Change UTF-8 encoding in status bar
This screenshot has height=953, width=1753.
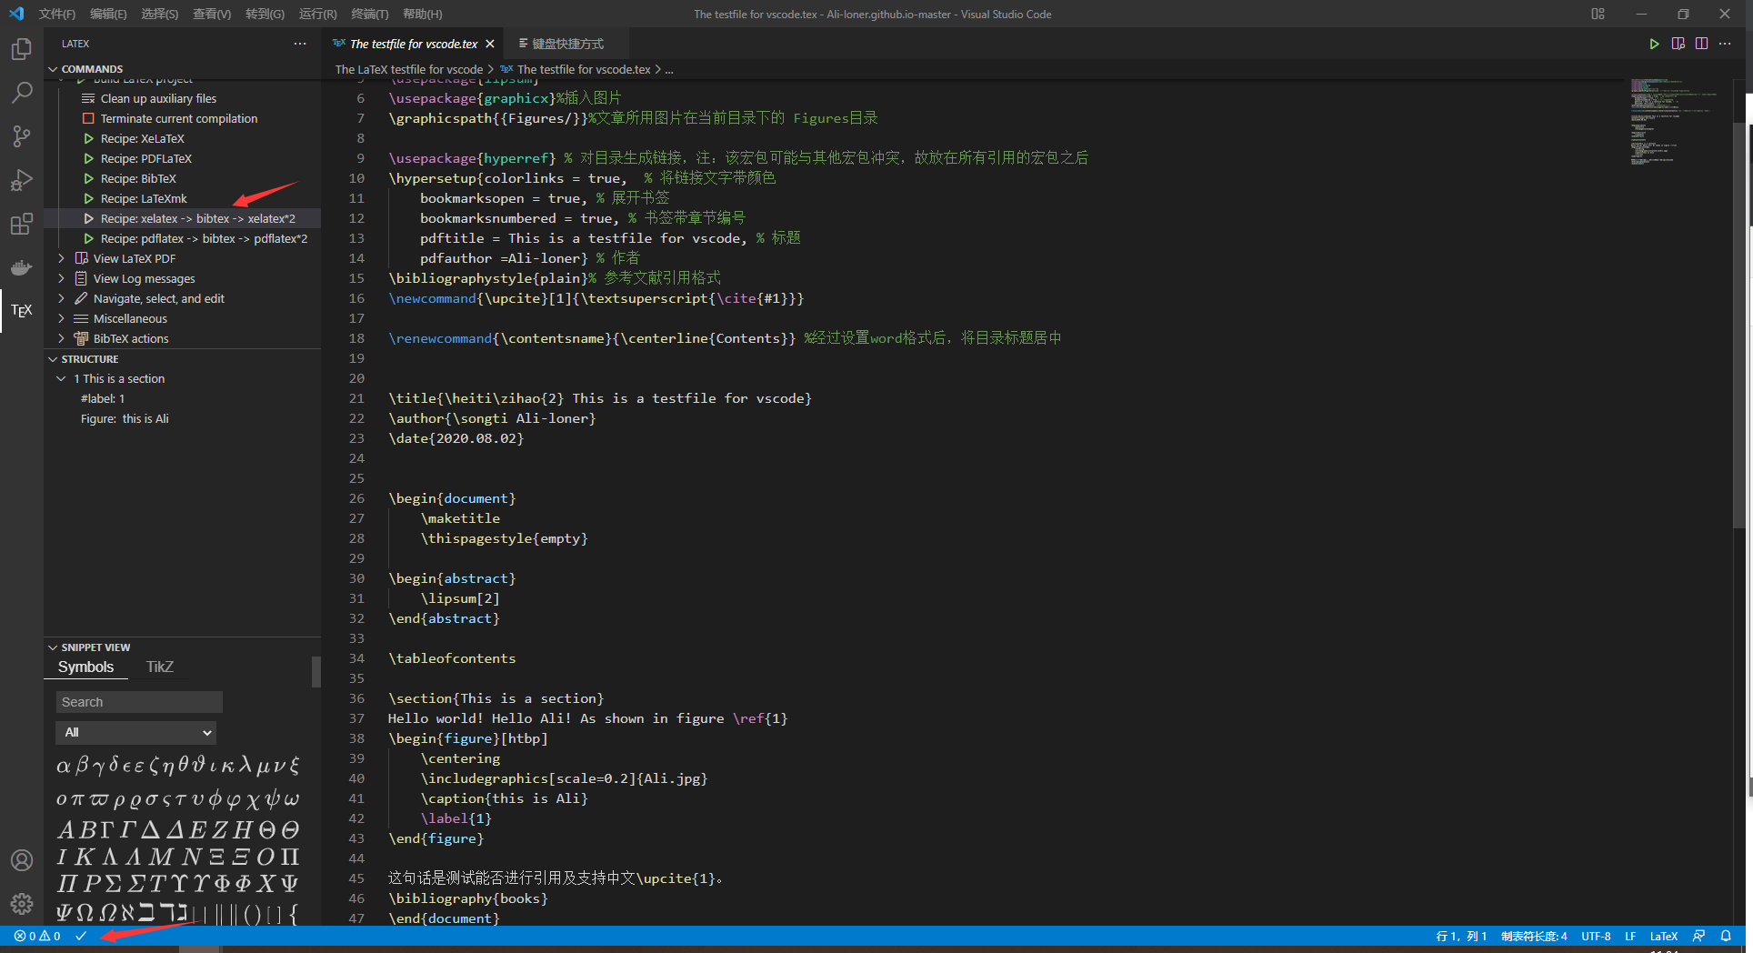pyautogui.click(x=1596, y=936)
